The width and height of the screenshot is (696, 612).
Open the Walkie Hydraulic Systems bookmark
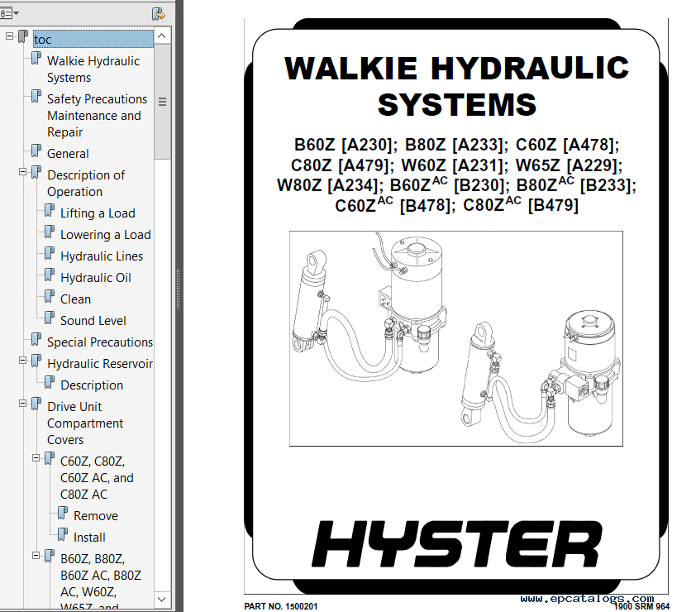click(x=93, y=69)
